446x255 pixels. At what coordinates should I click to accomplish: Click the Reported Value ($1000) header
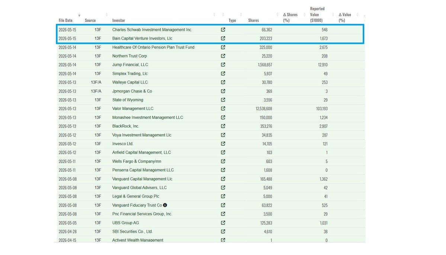click(317, 14)
